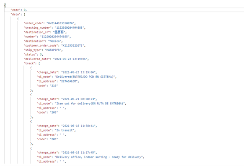Click the code value "205"
Screen dimensions: 245x168
54,112
